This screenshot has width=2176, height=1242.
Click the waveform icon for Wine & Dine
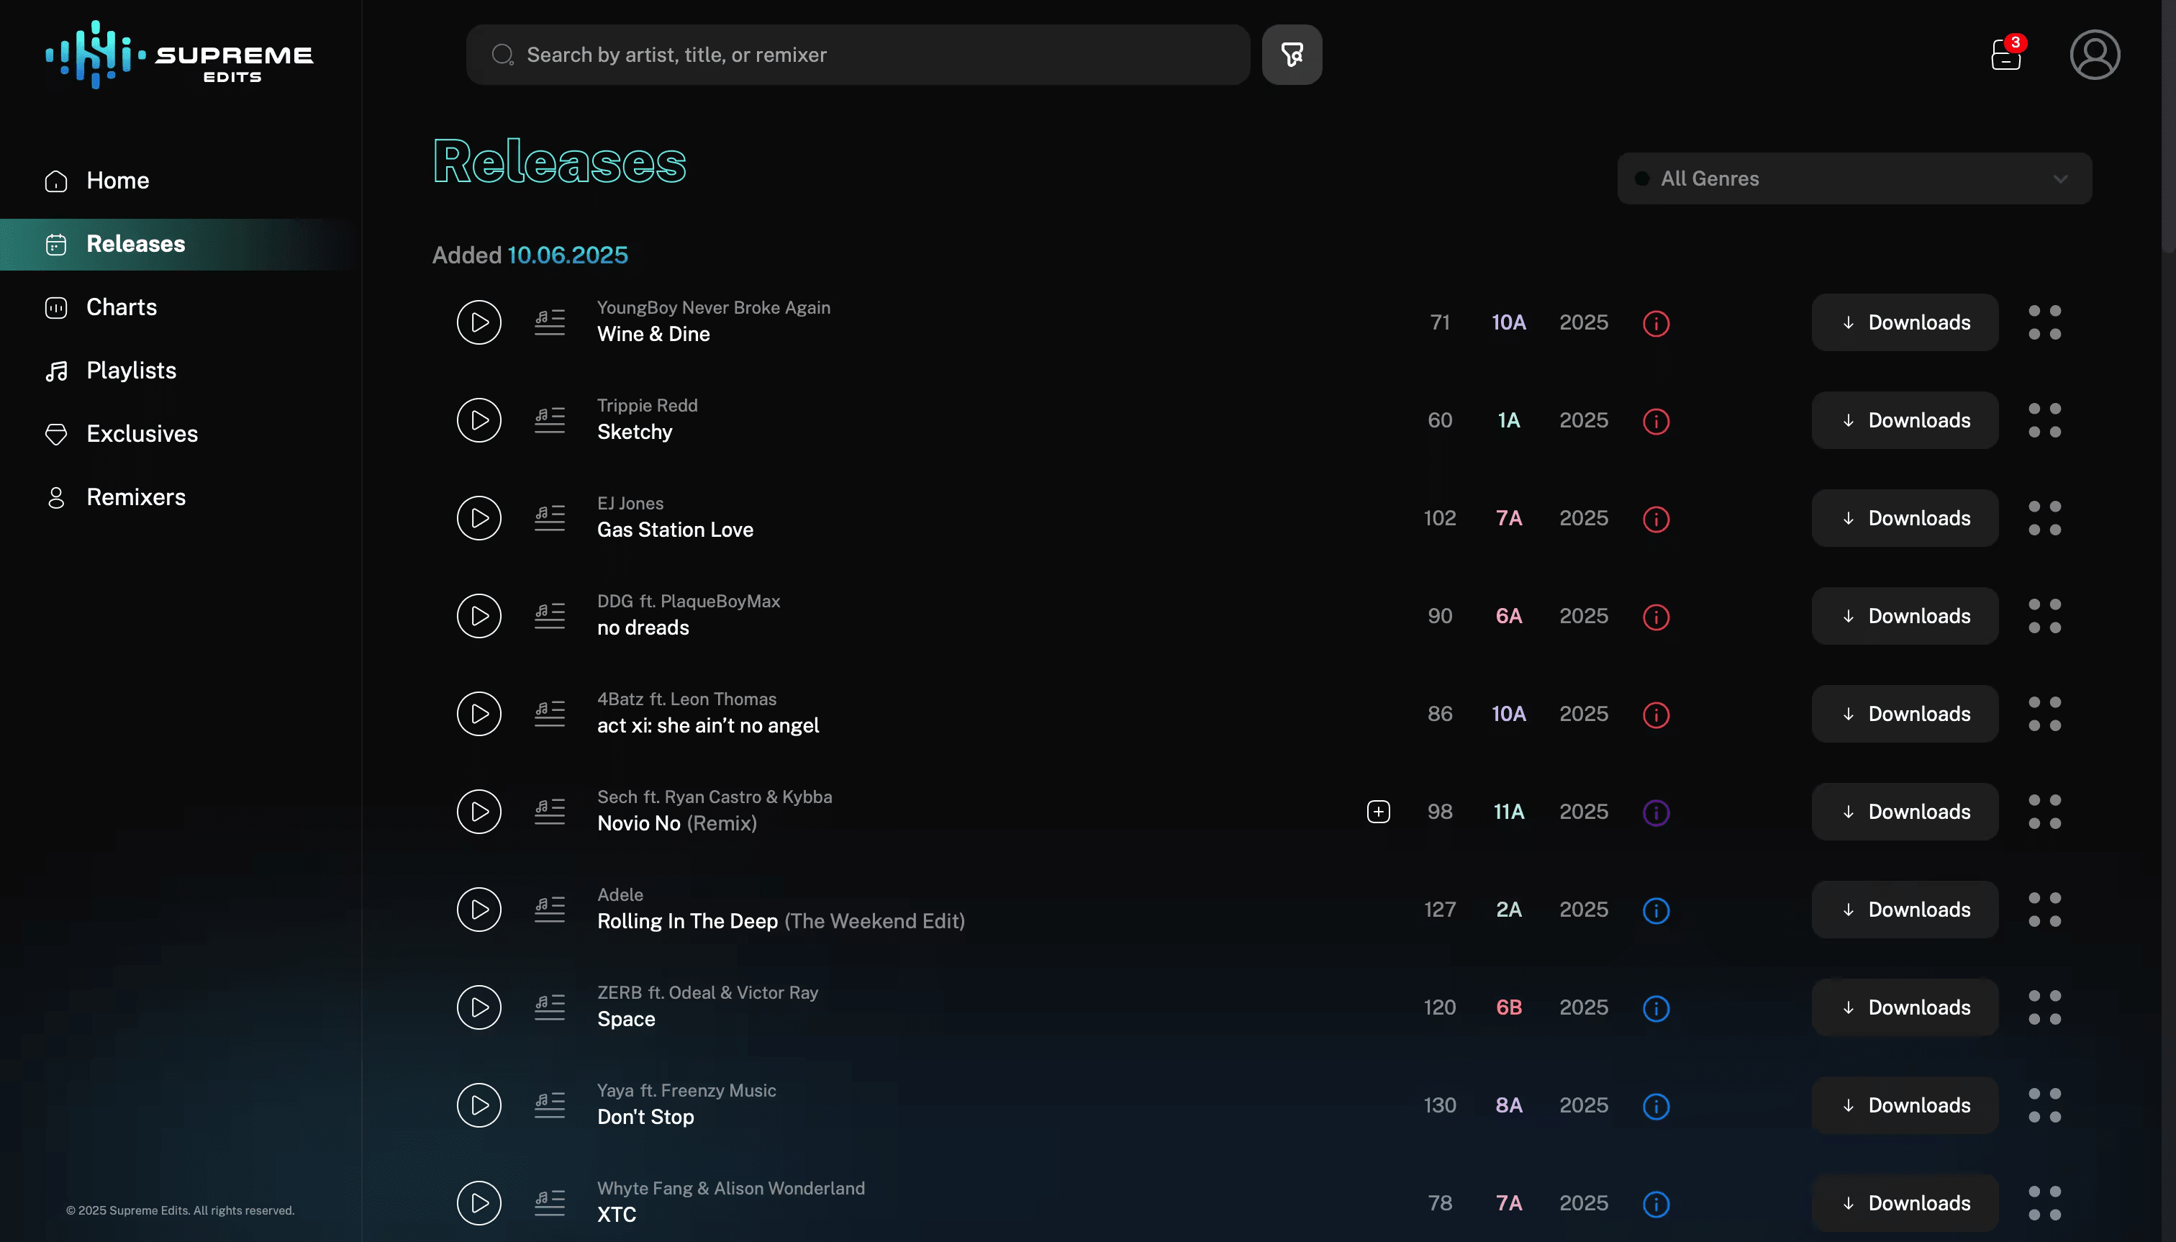[x=548, y=322]
